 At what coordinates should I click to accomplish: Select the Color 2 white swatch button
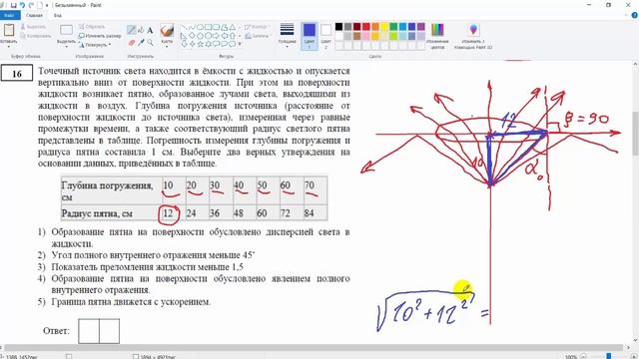pos(325,36)
